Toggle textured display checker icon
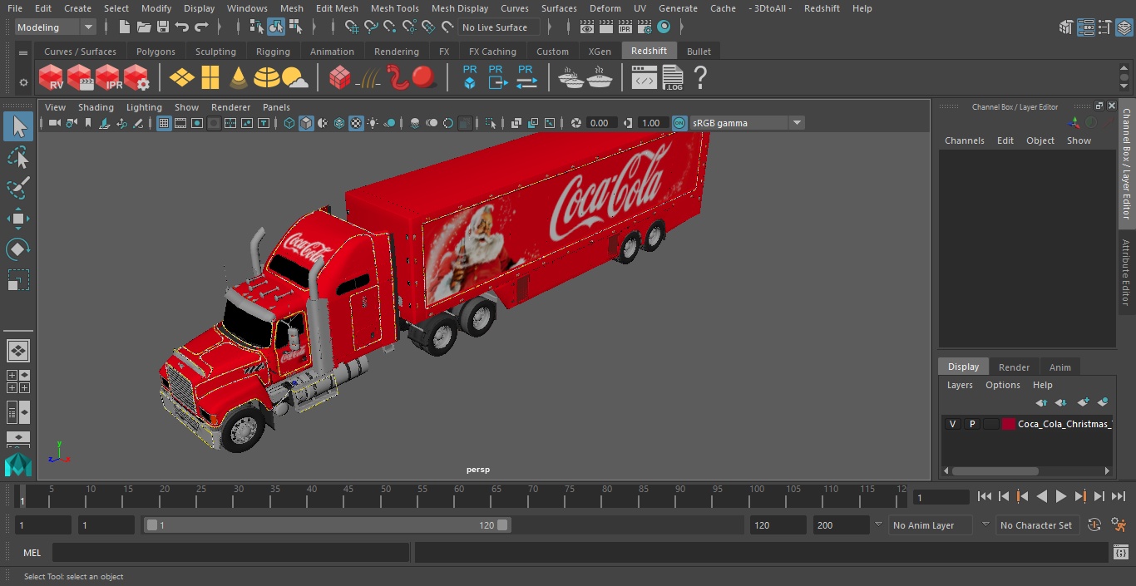The width and height of the screenshot is (1136, 586). pos(356,123)
